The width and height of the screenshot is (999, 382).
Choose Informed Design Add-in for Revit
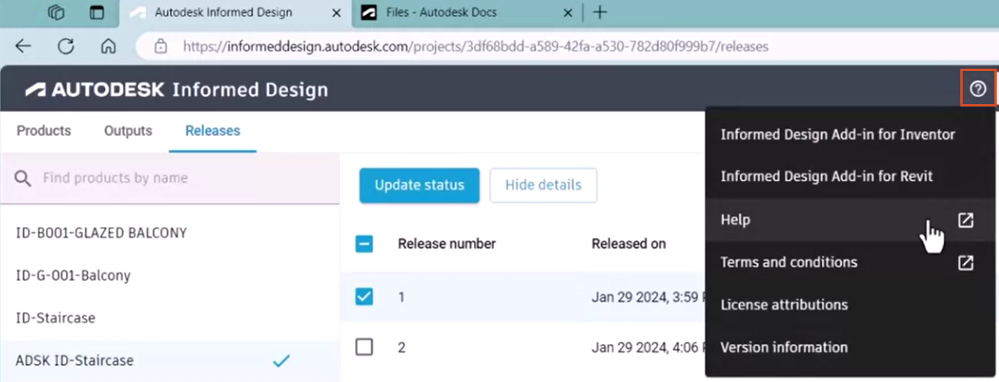point(827,176)
